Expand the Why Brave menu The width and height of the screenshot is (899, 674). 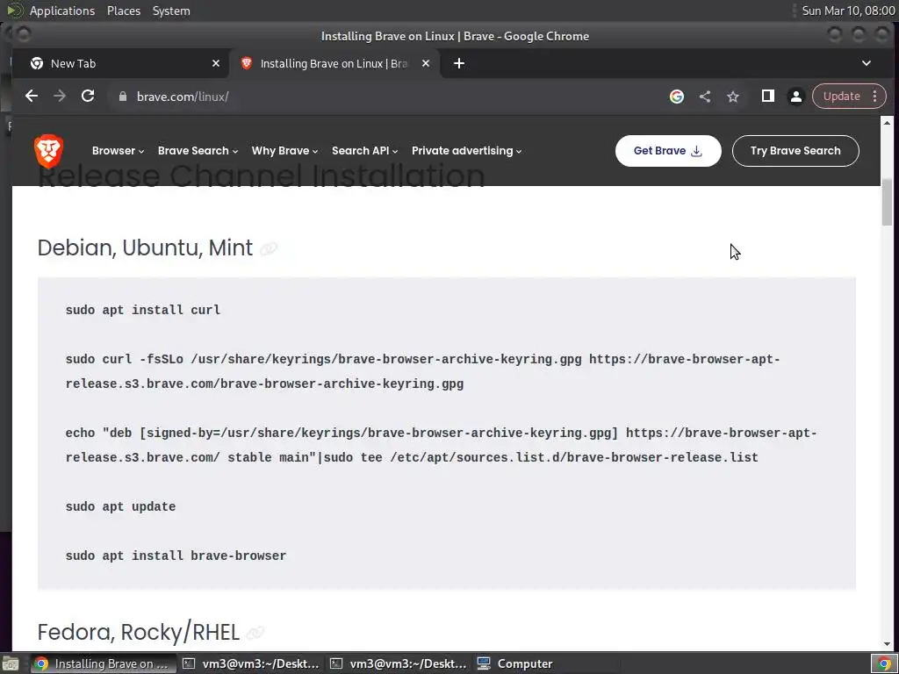[x=284, y=151]
